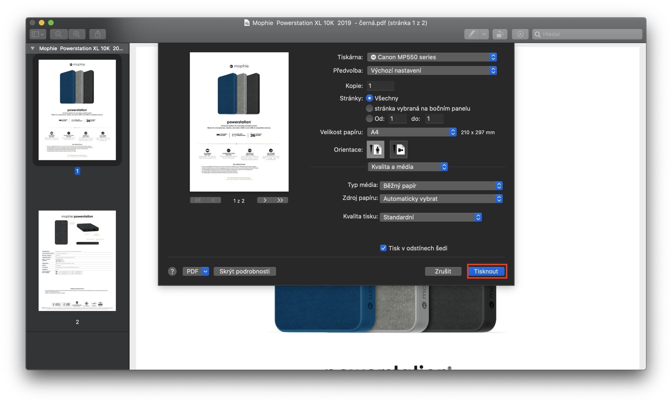
Task: Open the Share toolbar icon
Action: tap(98, 34)
